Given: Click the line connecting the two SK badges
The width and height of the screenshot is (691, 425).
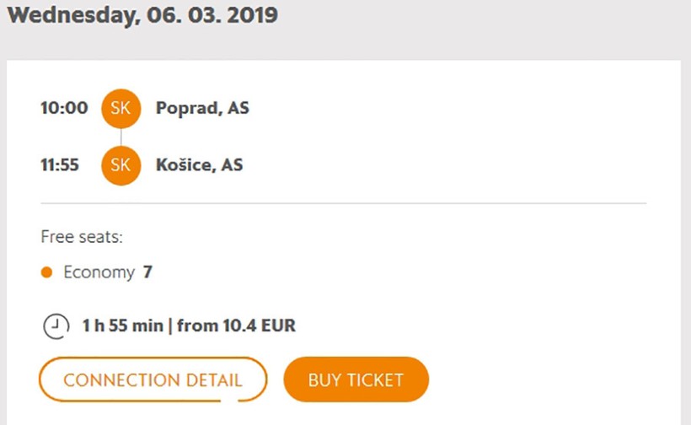Looking at the screenshot, I should click(121, 137).
